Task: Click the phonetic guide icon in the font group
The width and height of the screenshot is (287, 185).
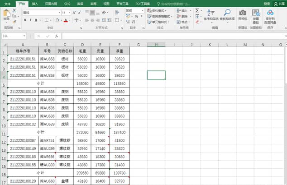Action: pos(77,20)
